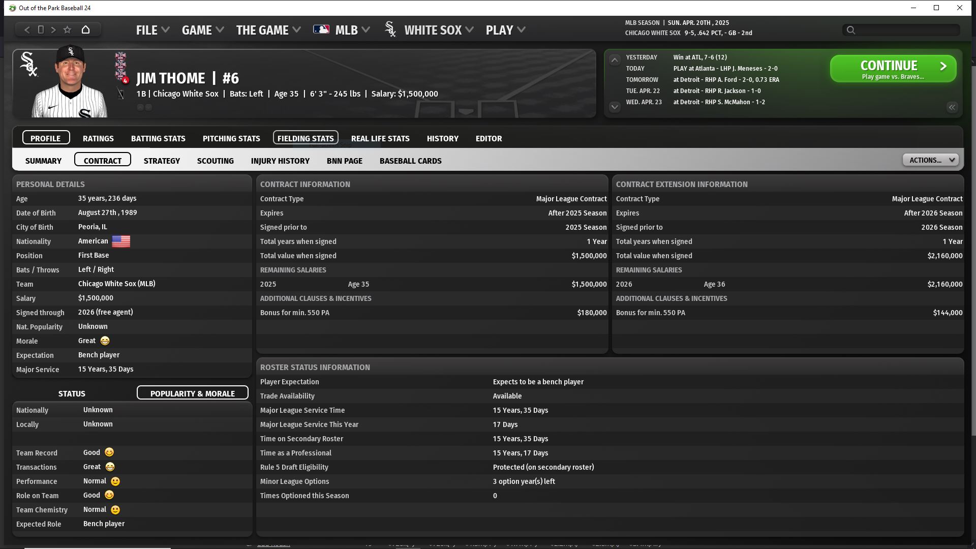Click the home icon in the navigation bar

pos(85,30)
